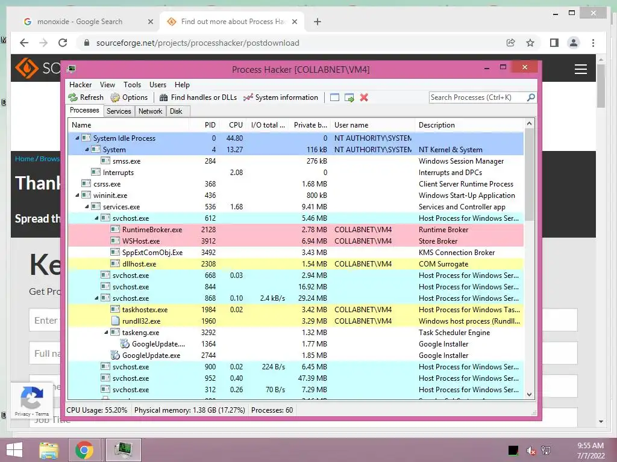617x462 pixels.
Task: Click the process list scroll down arrow
Action: coord(529,395)
